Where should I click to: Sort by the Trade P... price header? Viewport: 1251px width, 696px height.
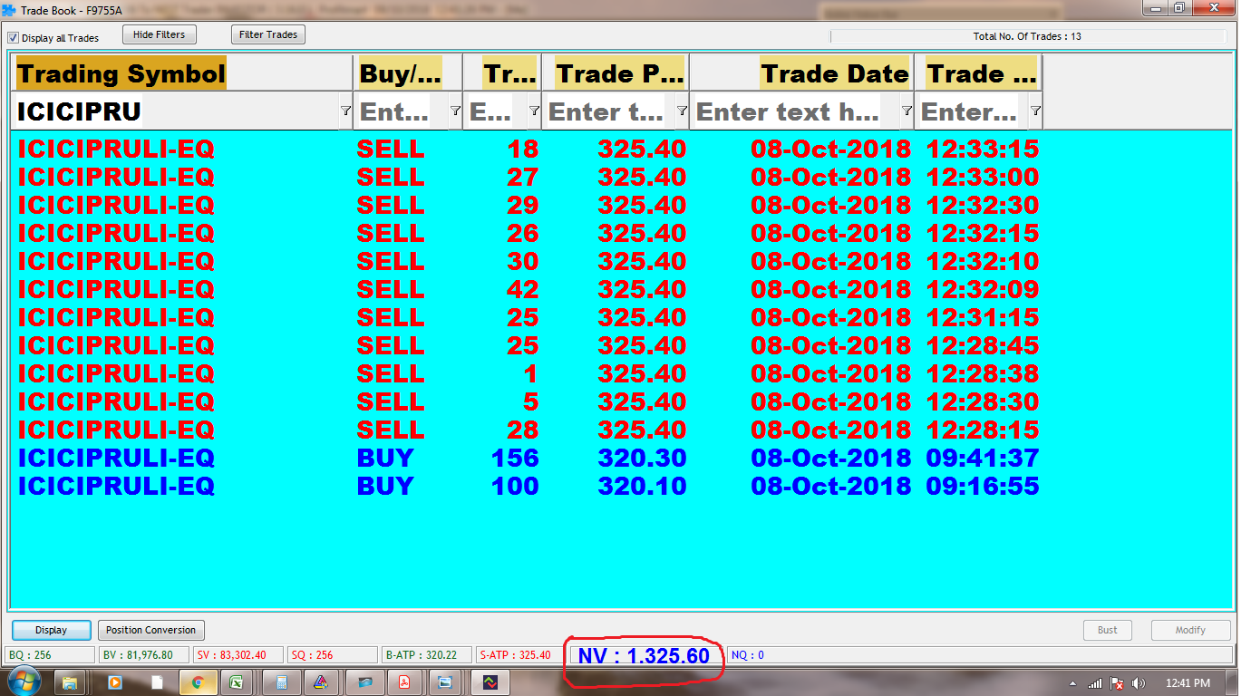(x=616, y=73)
